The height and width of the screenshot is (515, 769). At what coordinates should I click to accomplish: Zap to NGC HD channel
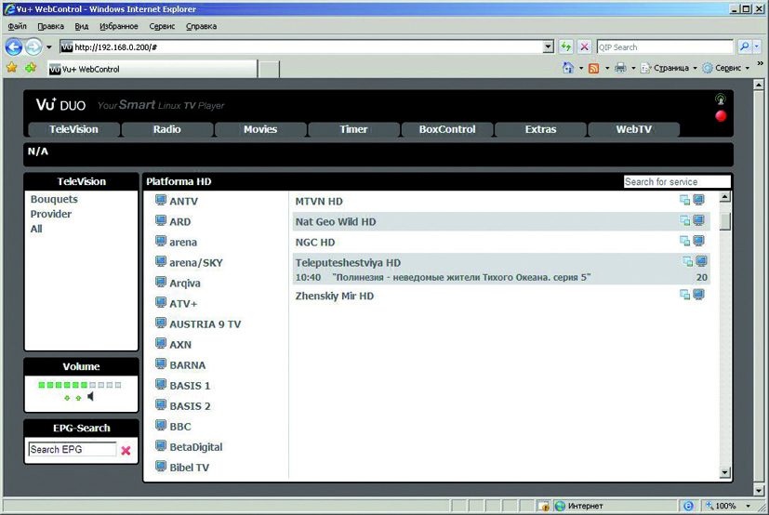tap(315, 243)
